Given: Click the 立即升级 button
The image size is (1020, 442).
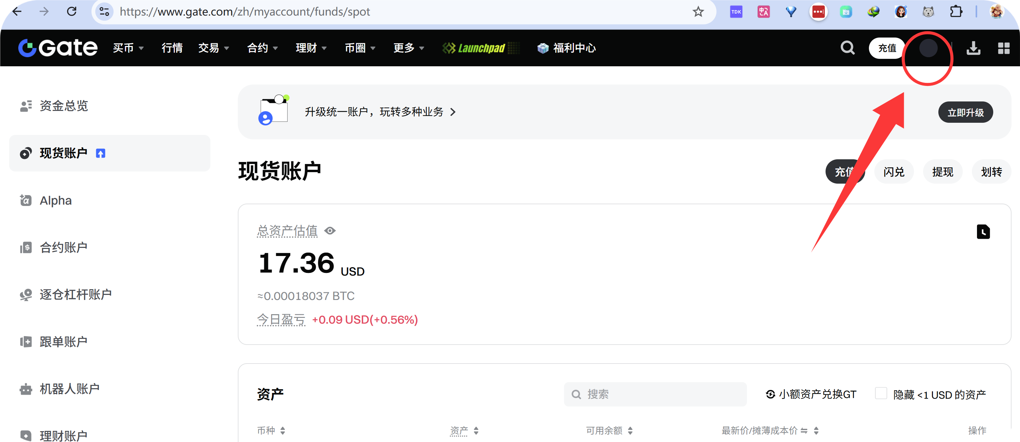Looking at the screenshot, I should (x=965, y=112).
